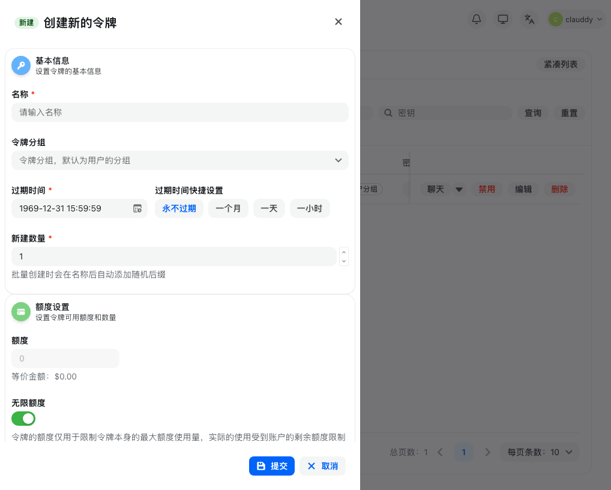Screen dimensions: 611x490
Task: Open the 每页条数 page size dropdown
Action: click(568, 452)
